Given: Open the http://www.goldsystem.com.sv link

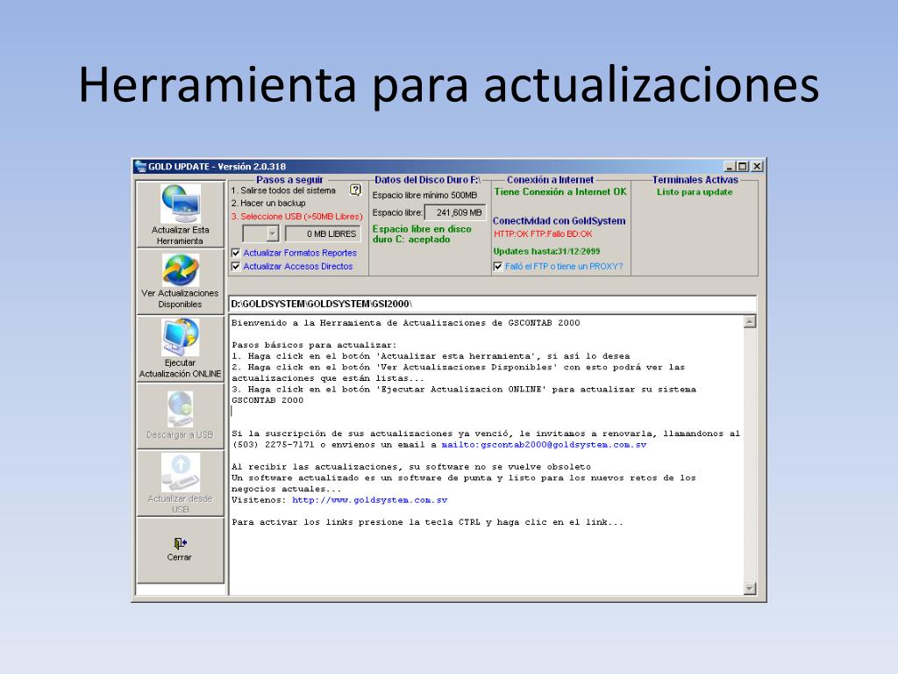Looking at the screenshot, I should [x=369, y=500].
